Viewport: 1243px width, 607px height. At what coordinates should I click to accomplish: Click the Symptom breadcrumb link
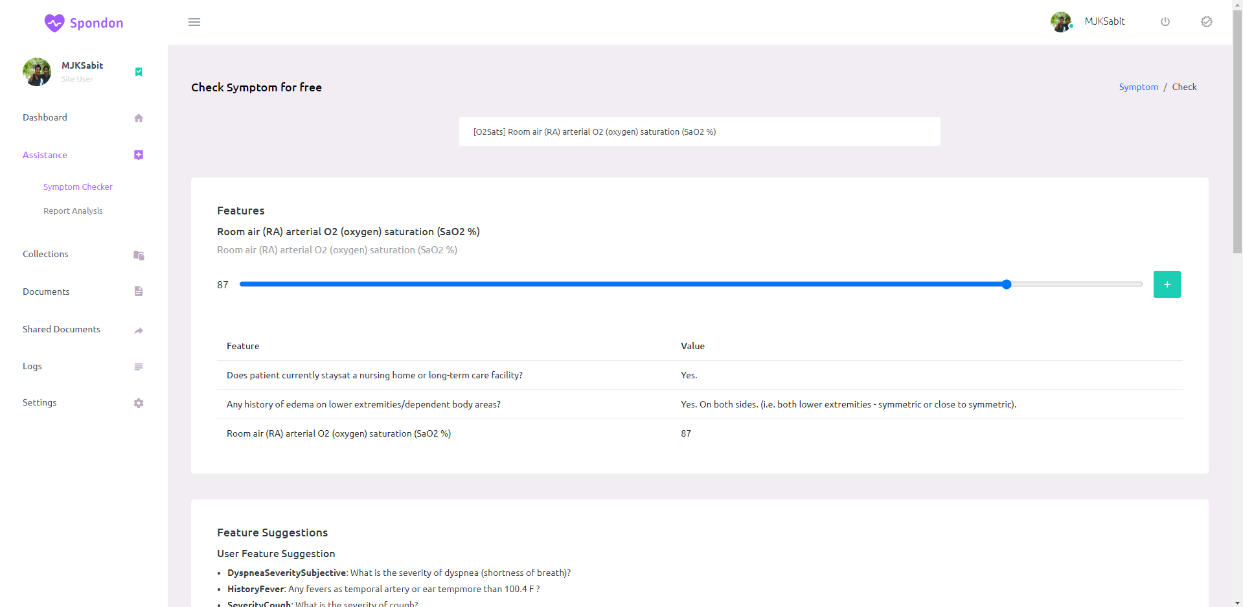pos(1138,87)
